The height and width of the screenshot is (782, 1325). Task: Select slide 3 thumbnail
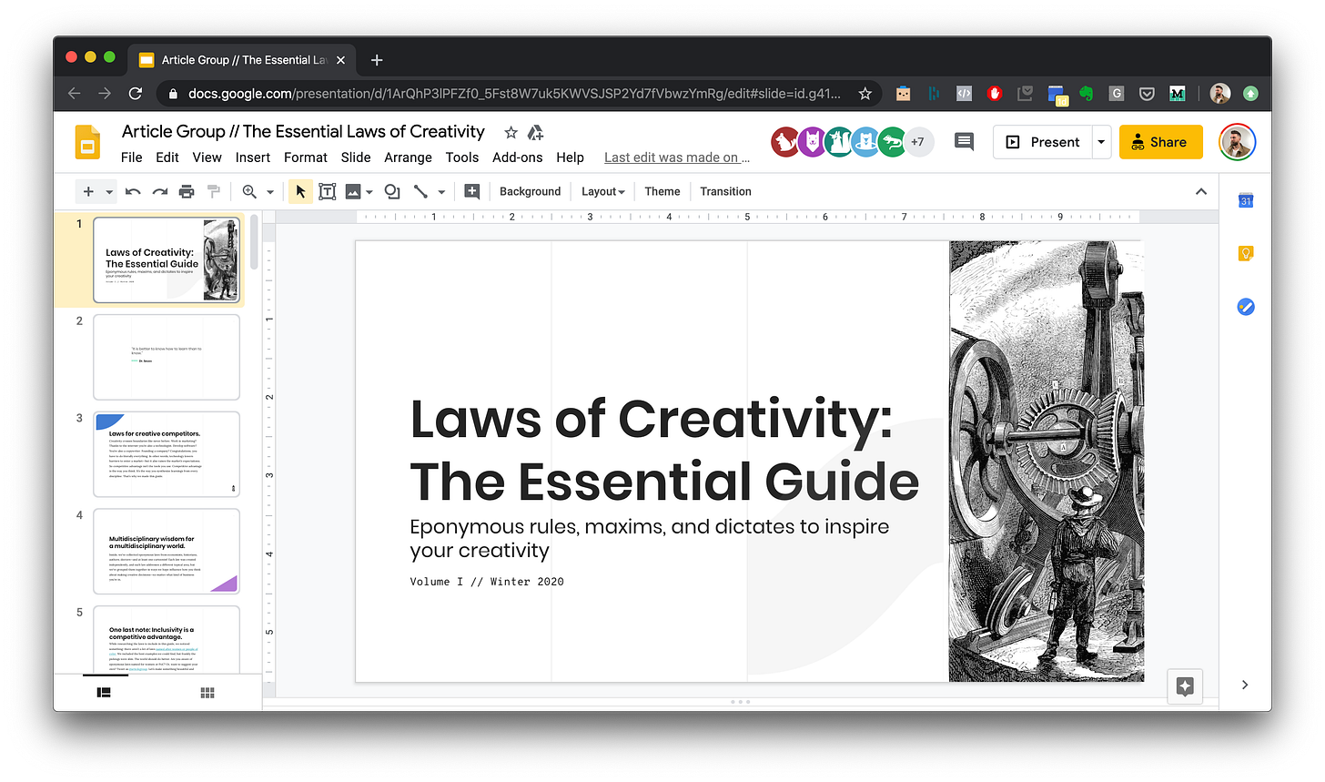tap(167, 454)
